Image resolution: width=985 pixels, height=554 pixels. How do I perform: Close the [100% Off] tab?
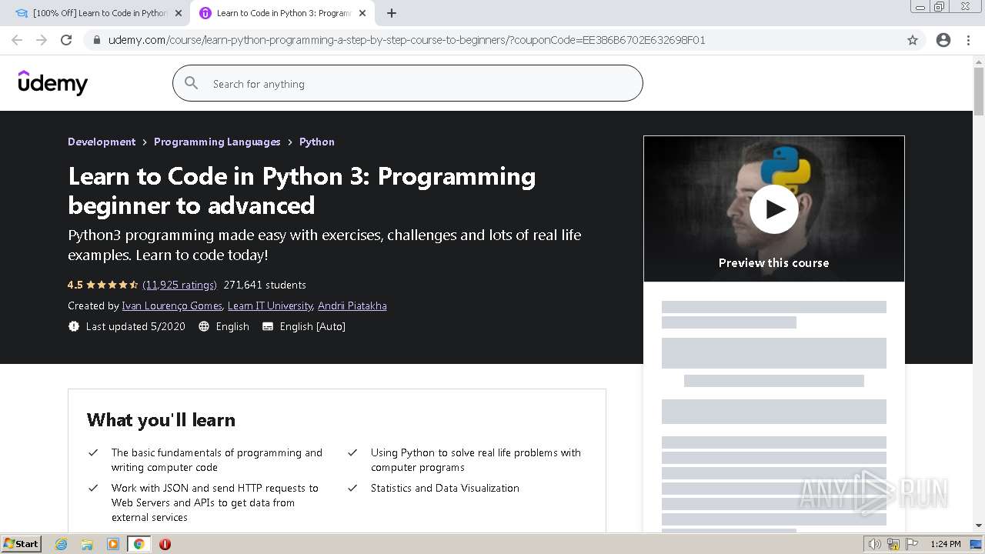click(x=179, y=13)
